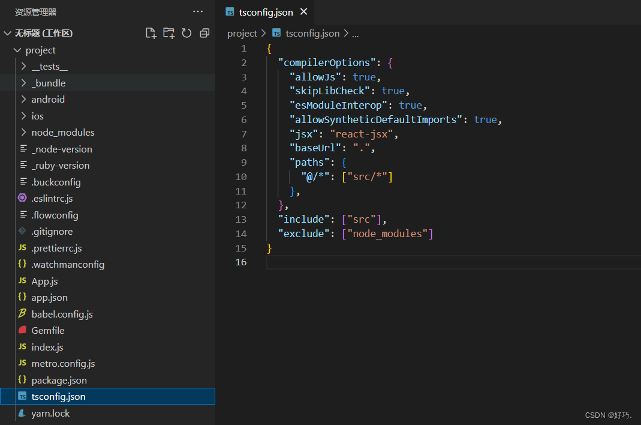The width and height of the screenshot is (641, 425).
Task: Click the Babel icon next to babel.config.js
Action: (x=22, y=313)
